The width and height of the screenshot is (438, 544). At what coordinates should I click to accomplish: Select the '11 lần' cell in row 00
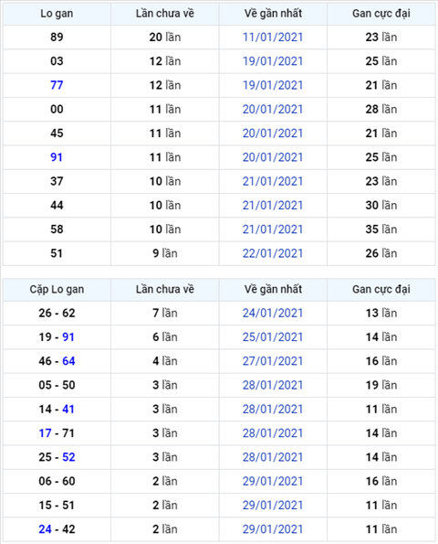click(165, 109)
